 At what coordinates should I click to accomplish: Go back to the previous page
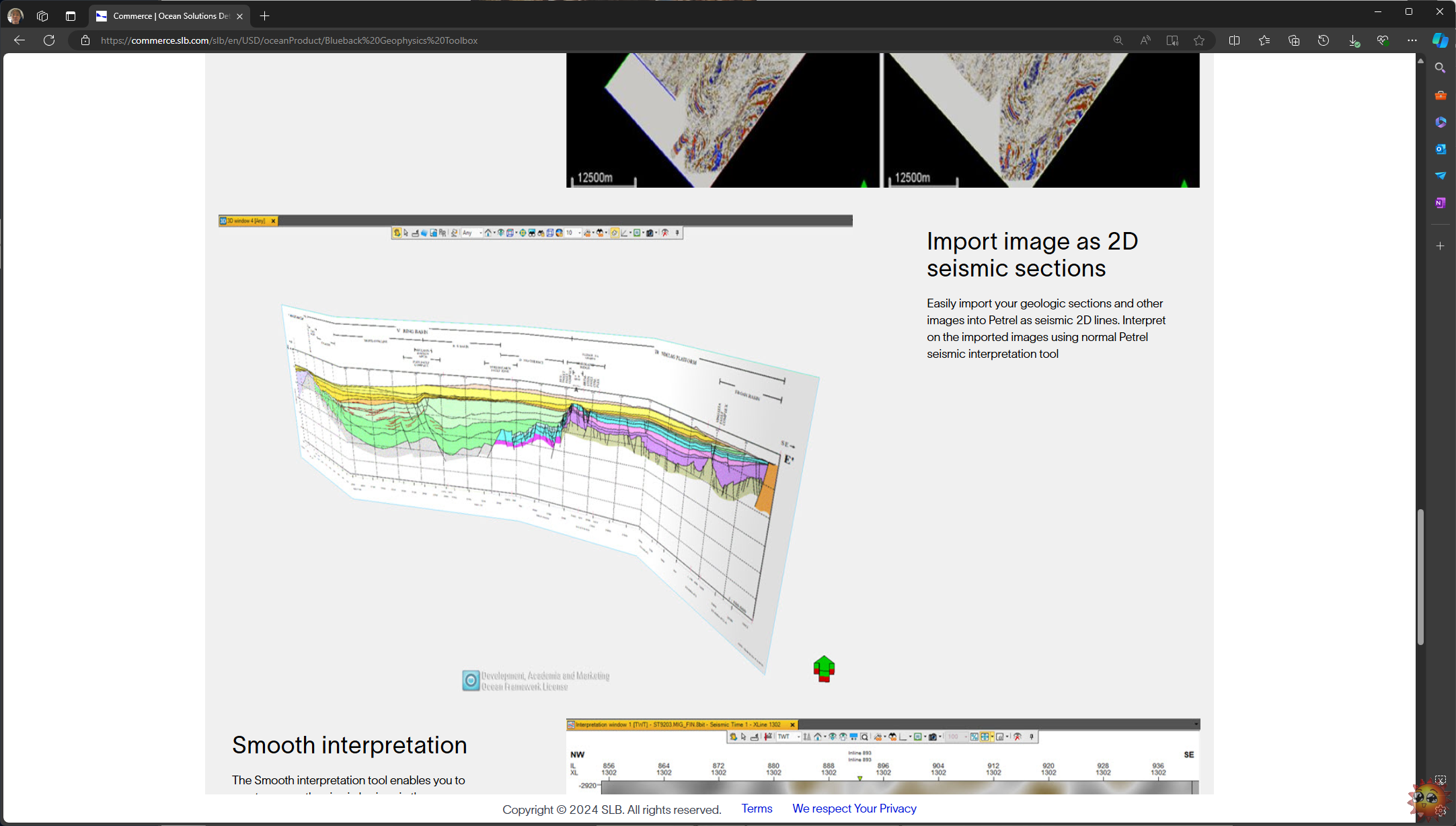point(20,40)
